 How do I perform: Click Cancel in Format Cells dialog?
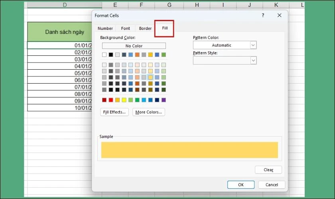coord(272,185)
